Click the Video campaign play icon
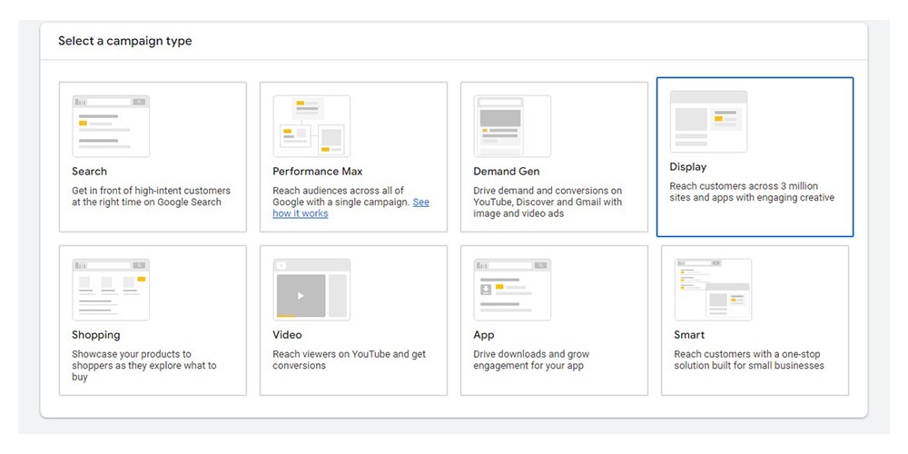 pos(301,295)
